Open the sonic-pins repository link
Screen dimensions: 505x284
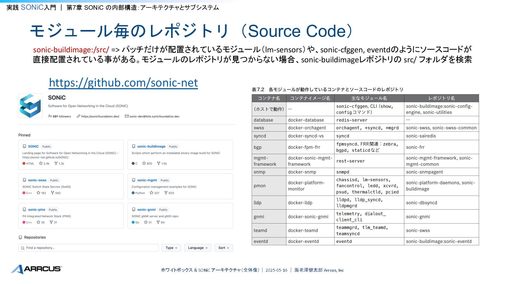coord(37,210)
